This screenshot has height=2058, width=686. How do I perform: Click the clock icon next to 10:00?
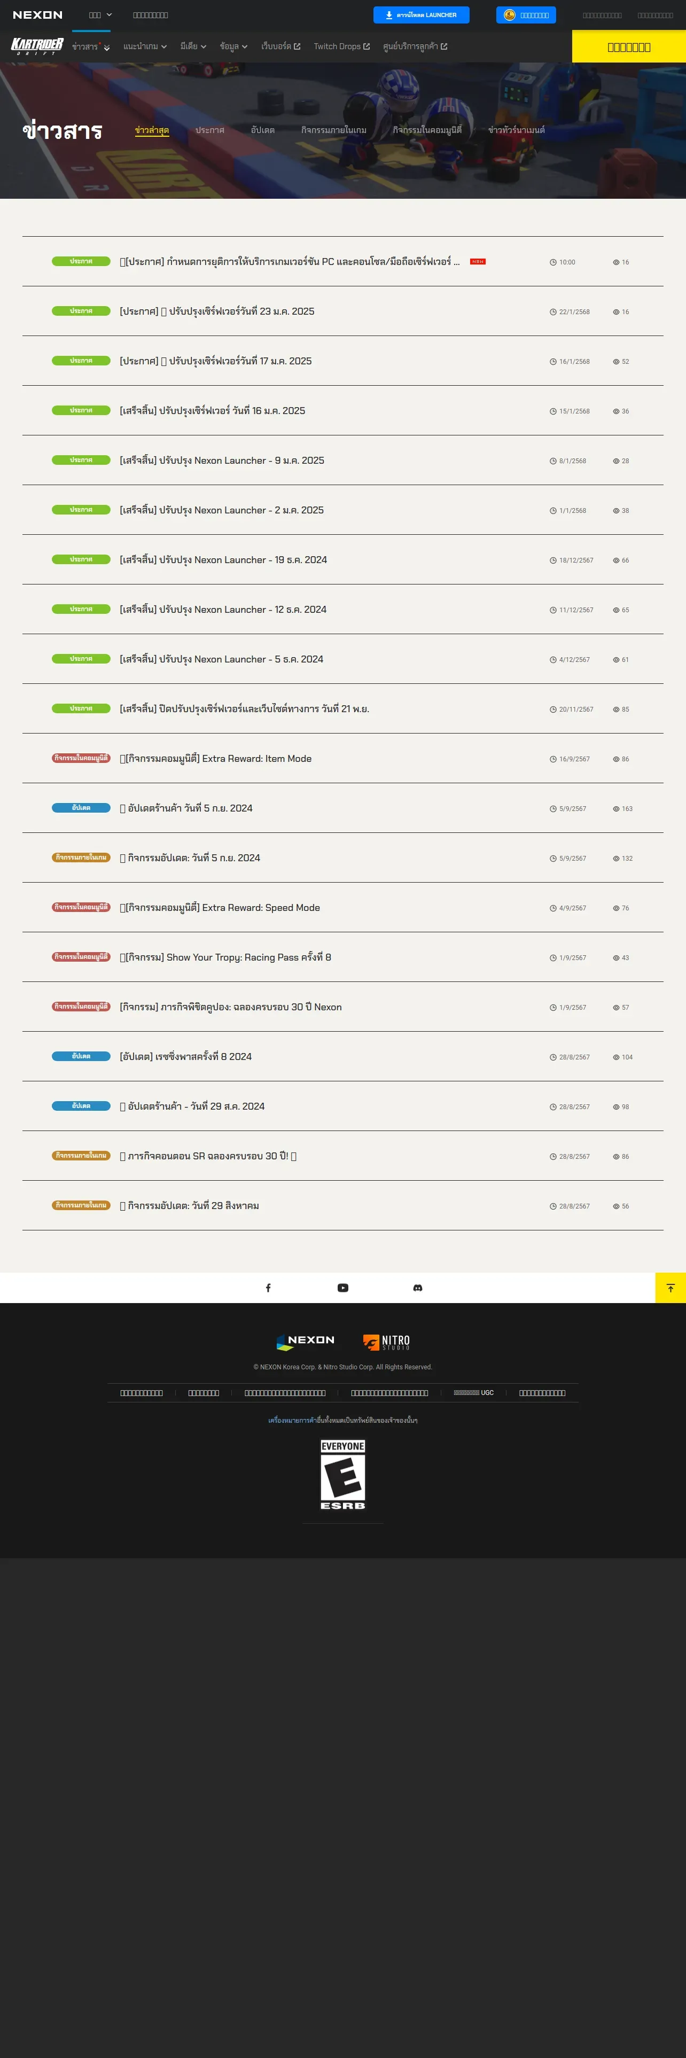tap(552, 262)
